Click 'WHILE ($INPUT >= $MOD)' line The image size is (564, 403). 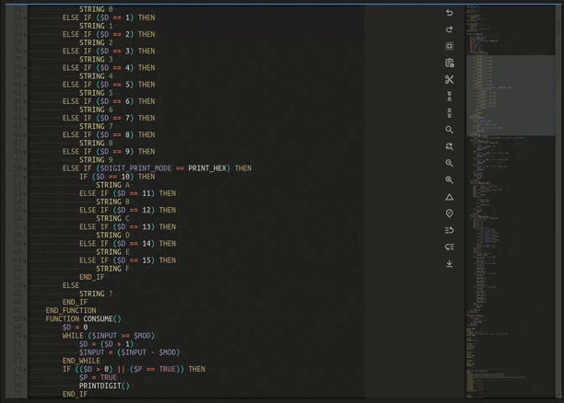pyautogui.click(x=108, y=336)
